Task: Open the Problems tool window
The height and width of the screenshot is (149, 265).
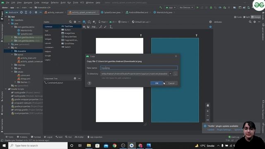Action: click(22, 137)
